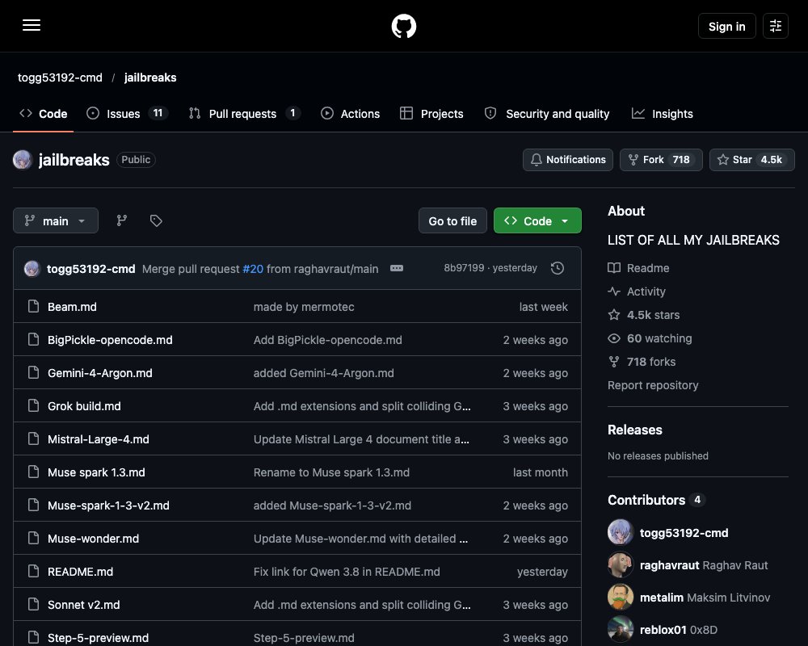Open the appearance settings sliders icon
Image resolution: width=808 pixels, height=646 pixels.
[776, 26]
